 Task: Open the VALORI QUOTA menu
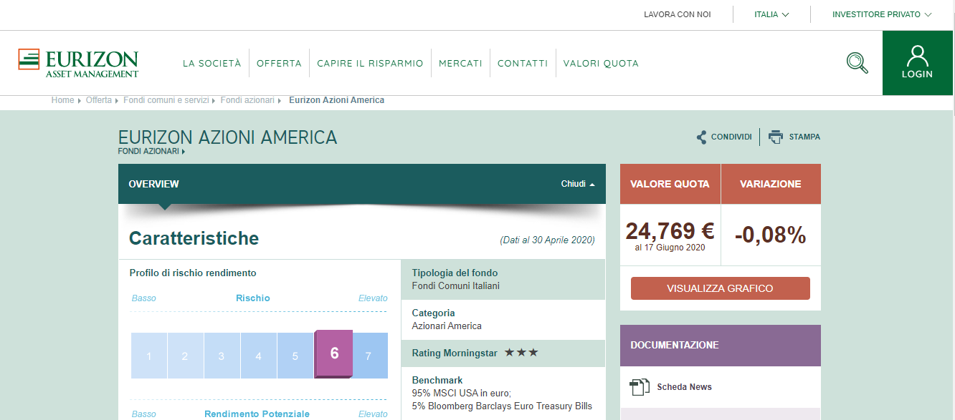[601, 63]
